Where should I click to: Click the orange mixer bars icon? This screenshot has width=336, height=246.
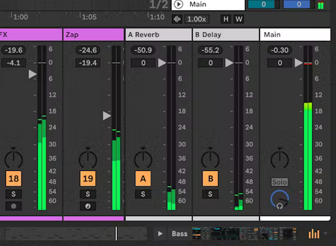pos(314,234)
